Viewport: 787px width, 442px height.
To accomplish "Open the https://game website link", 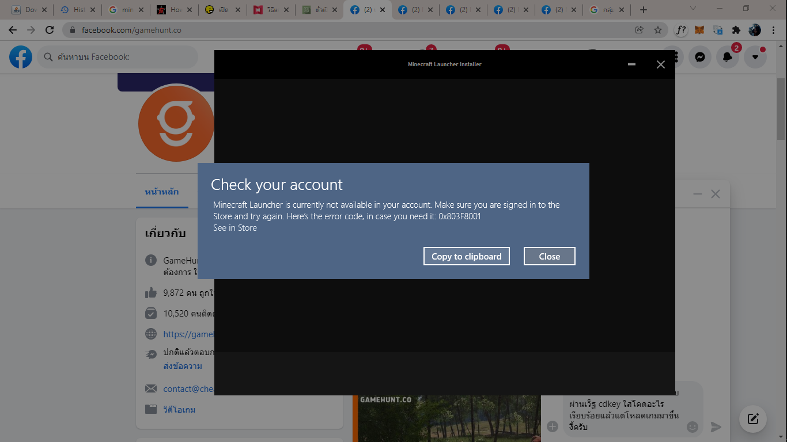I will pos(189,334).
